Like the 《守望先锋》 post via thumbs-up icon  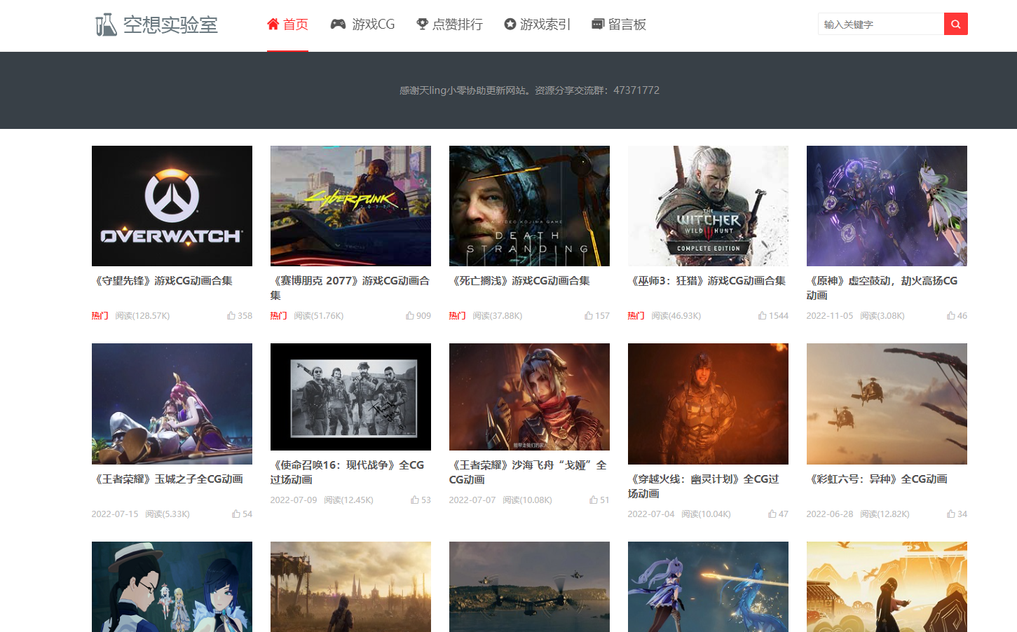pos(231,316)
